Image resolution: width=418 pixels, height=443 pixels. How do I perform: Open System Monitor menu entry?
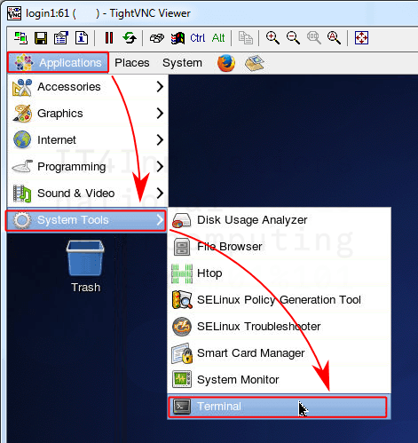click(x=279, y=380)
